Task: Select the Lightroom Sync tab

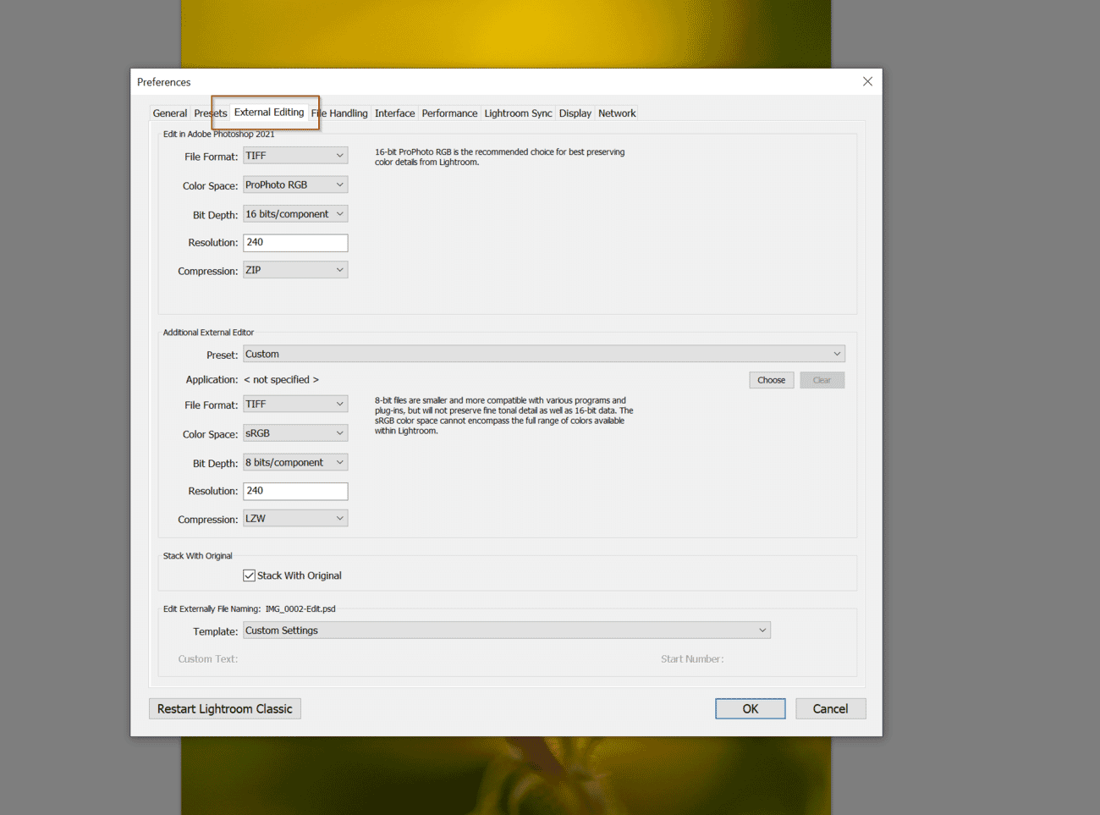Action: pos(518,113)
